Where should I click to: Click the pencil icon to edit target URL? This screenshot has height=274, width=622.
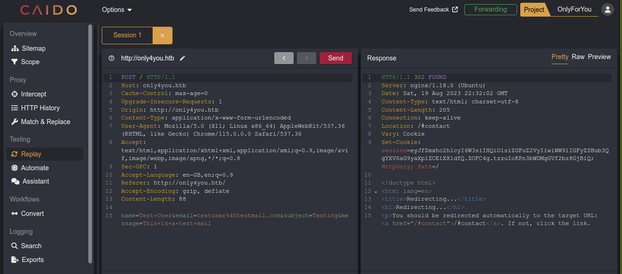pos(183,58)
